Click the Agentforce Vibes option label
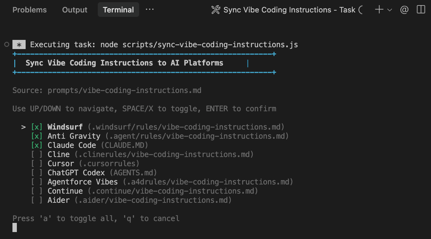The image size is (431, 239). click(82, 182)
